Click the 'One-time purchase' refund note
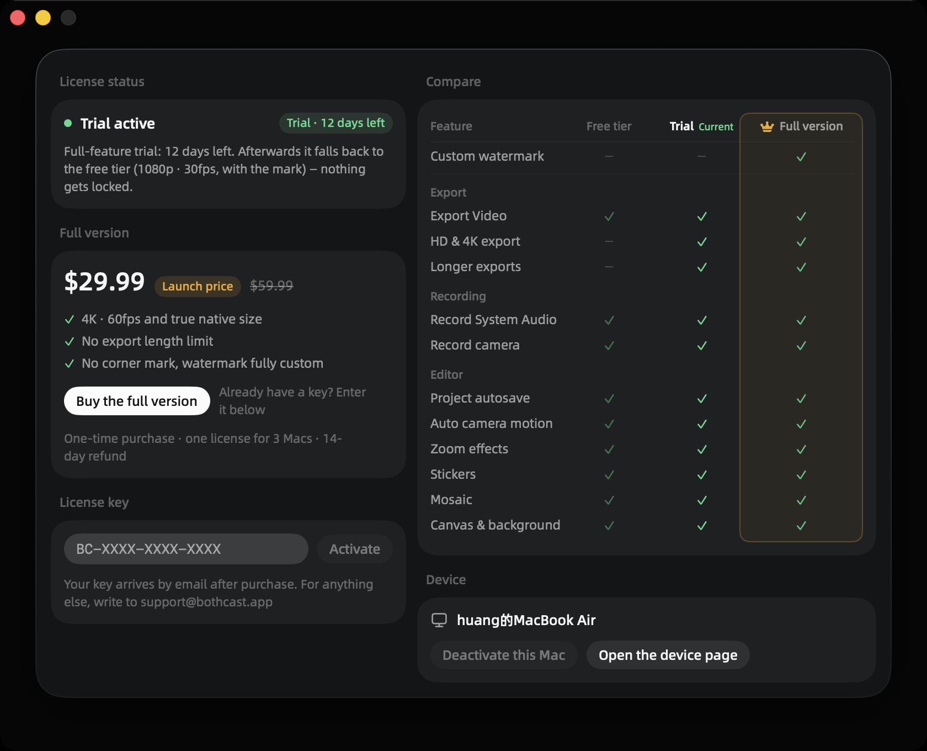The height and width of the screenshot is (751, 927). click(203, 447)
